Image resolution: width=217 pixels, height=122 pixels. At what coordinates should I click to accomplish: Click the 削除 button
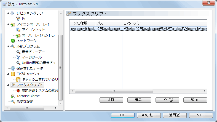click(111, 100)
